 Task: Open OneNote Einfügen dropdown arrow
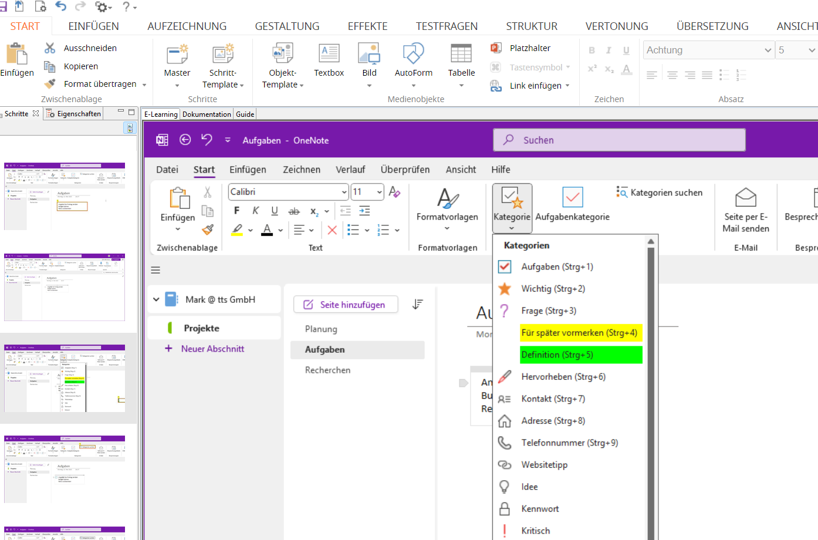[x=178, y=229]
